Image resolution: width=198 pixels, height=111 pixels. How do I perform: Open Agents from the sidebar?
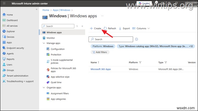tap(10, 54)
